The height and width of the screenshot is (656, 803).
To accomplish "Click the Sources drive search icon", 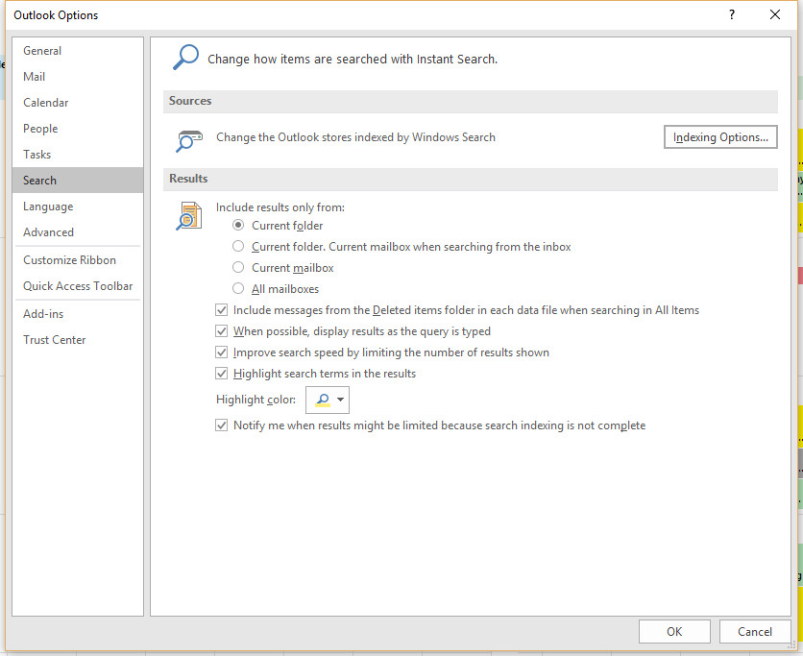I will pyautogui.click(x=189, y=141).
